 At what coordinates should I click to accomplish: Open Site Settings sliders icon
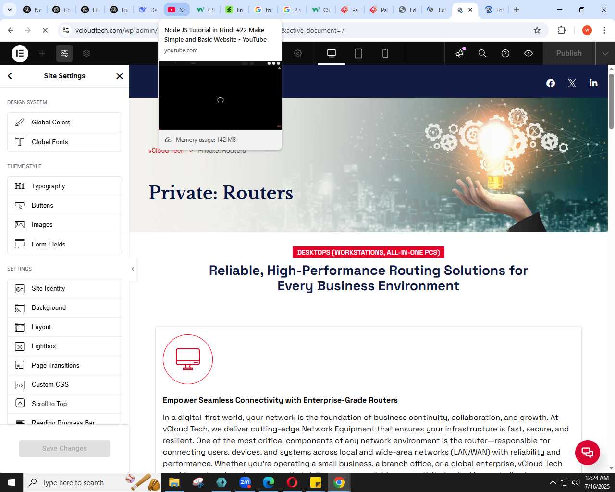click(64, 53)
